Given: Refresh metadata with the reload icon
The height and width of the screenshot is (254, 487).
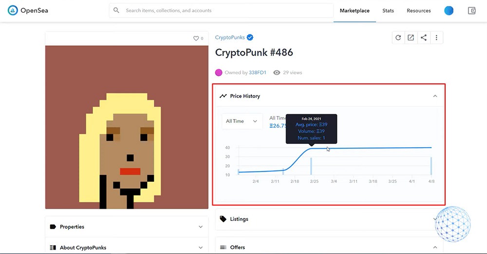Looking at the screenshot, I should [x=398, y=38].
